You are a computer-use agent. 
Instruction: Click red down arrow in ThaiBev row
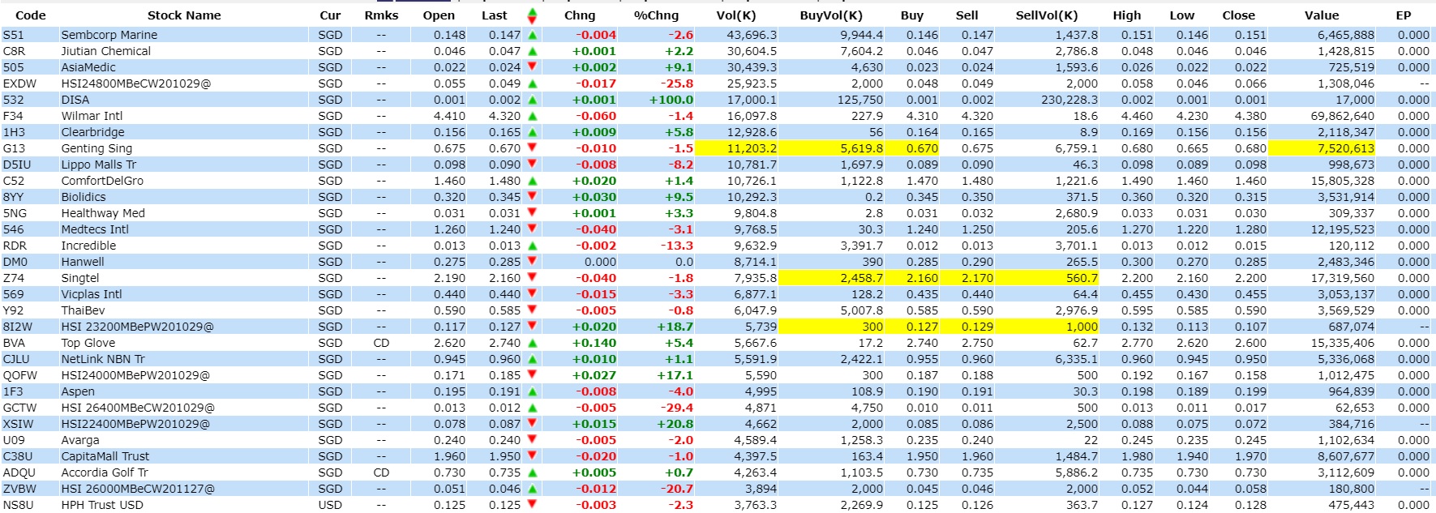point(533,310)
